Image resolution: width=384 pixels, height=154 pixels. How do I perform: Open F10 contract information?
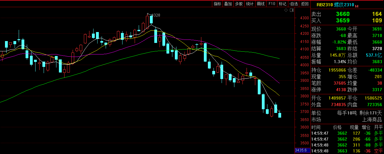point(272,4)
